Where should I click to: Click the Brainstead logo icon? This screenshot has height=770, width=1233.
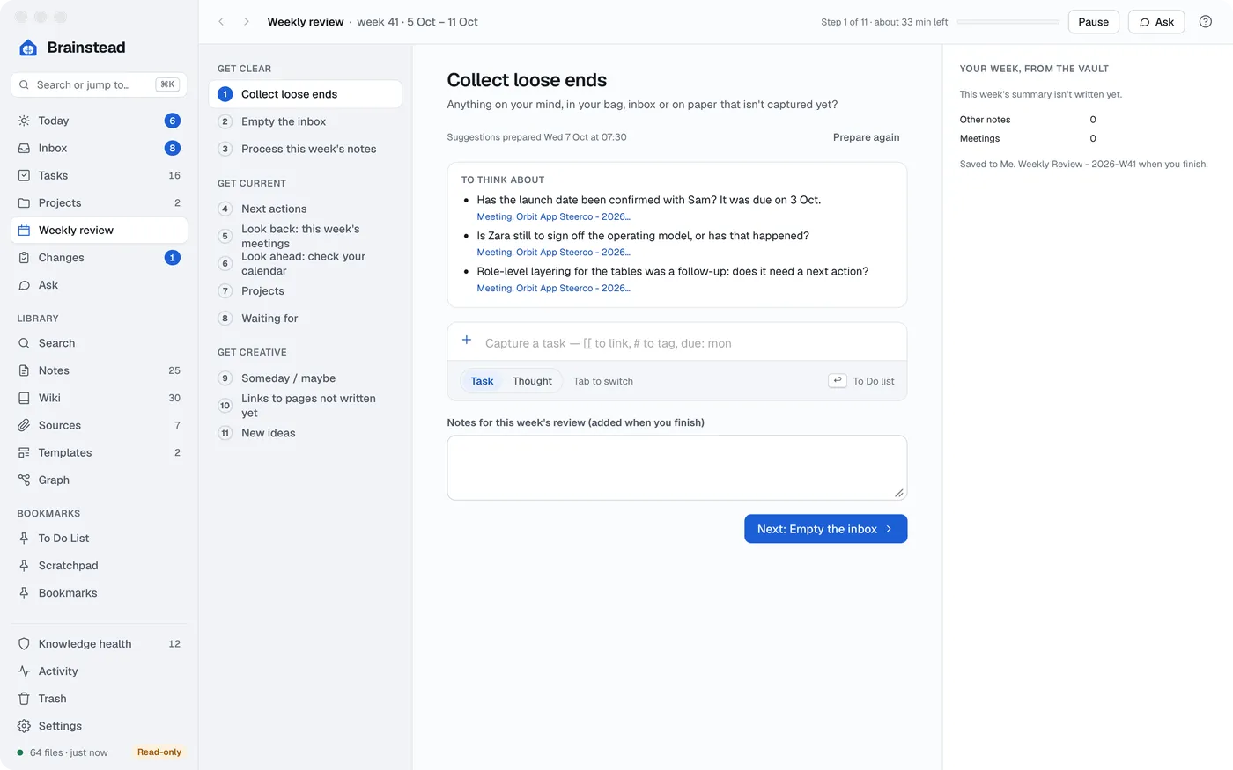click(28, 48)
